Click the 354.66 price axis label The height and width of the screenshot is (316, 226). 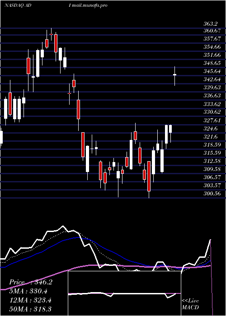point(212,47)
